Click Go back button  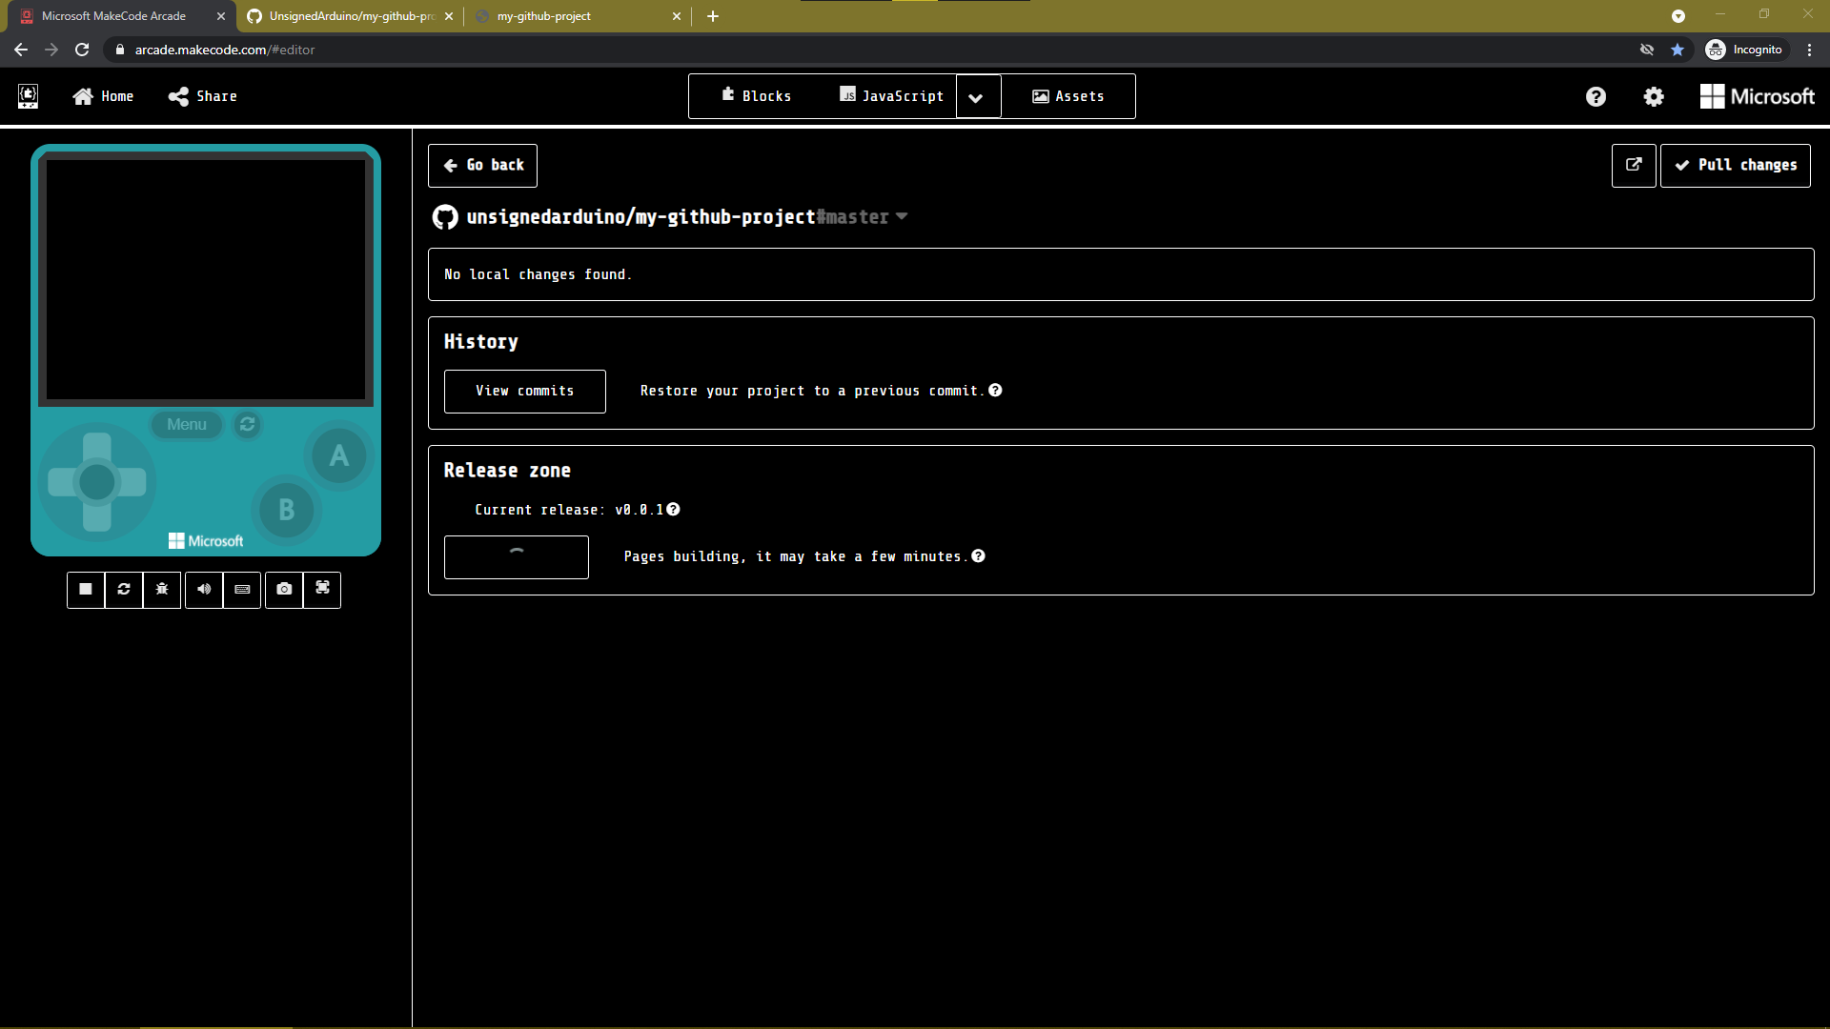(483, 165)
